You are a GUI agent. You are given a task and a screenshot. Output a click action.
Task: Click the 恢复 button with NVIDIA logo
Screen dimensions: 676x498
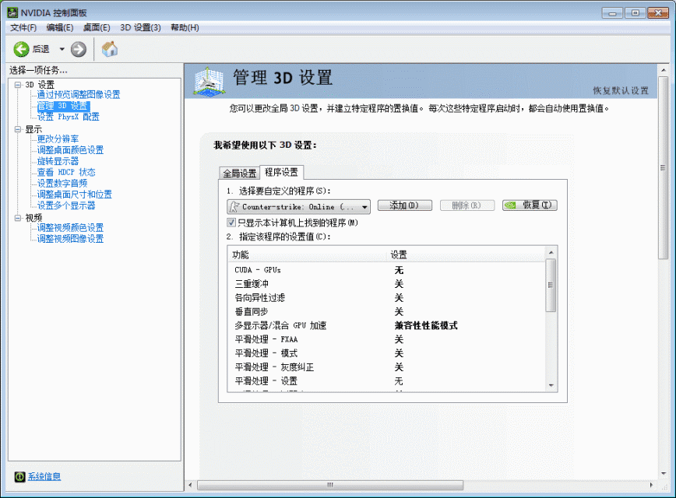click(x=530, y=205)
